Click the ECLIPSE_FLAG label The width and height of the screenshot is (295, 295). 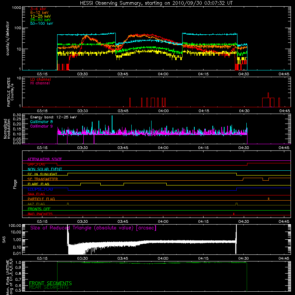(40, 189)
